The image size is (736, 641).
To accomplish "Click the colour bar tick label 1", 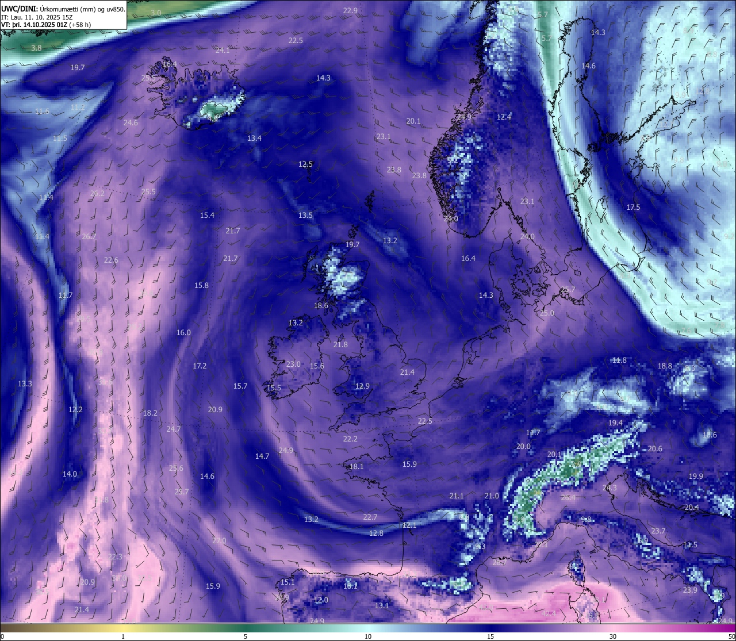I will (x=123, y=636).
